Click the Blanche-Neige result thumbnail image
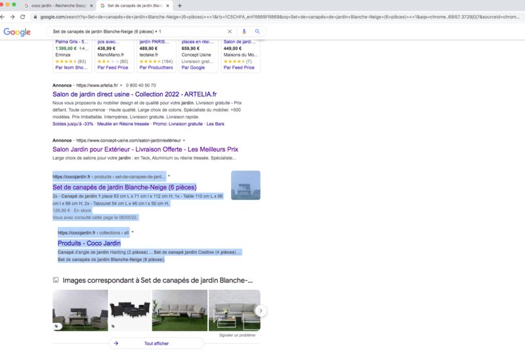The height and width of the screenshot is (362, 525). pos(245,186)
